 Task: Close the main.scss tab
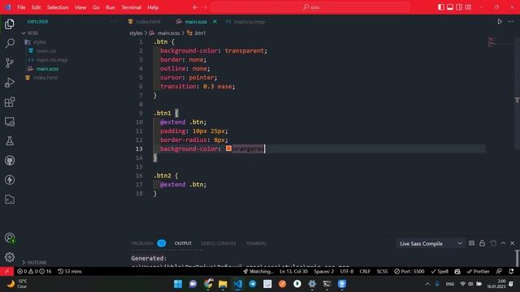[214, 22]
